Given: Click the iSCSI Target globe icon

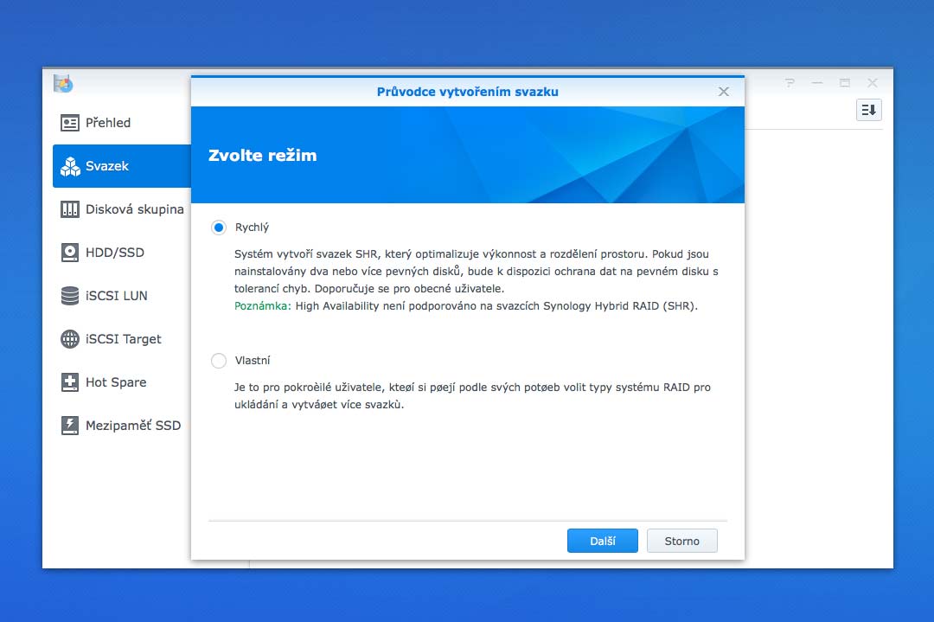Looking at the screenshot, I should coord(70,339).
